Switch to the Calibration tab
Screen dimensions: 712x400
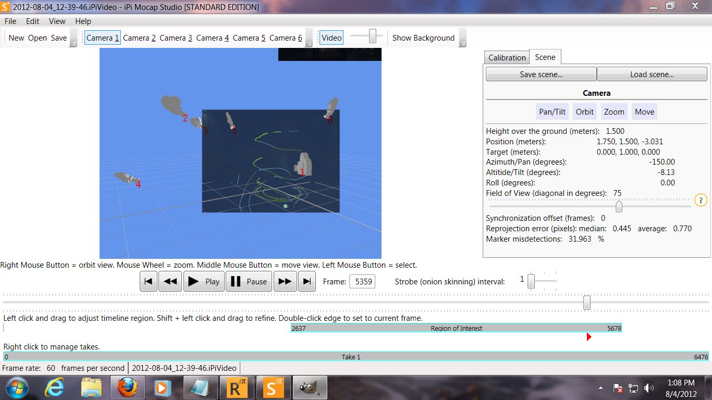point(507,58)
